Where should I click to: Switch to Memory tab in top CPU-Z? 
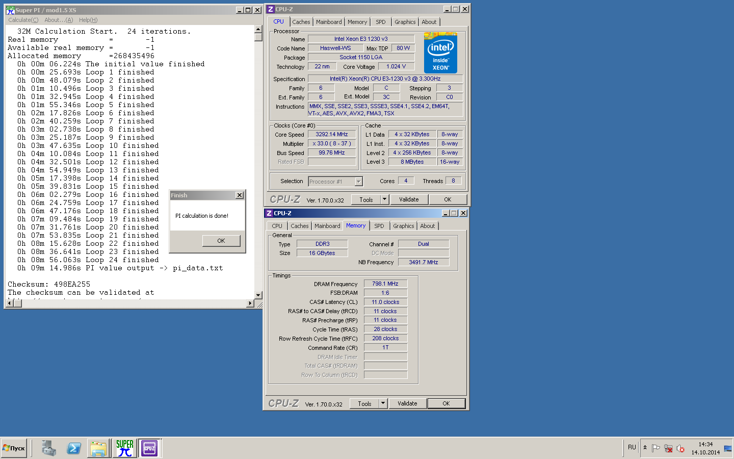click(357, 22)
